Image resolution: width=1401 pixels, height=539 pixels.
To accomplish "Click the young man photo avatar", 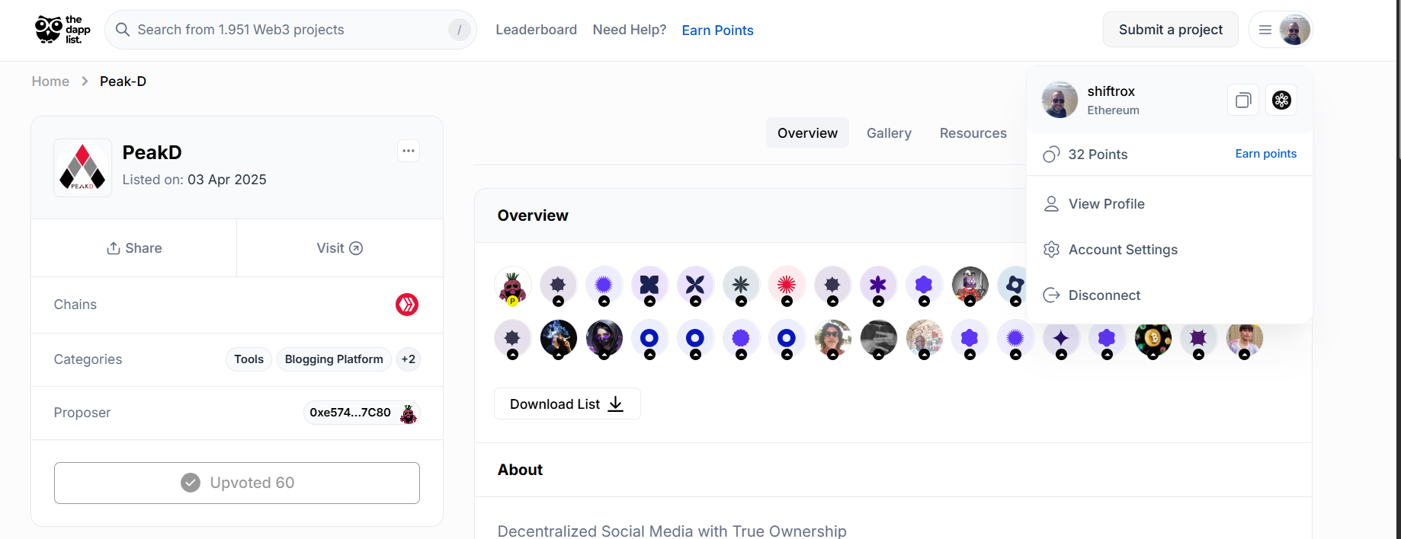I will click(x=1244, y=338).
